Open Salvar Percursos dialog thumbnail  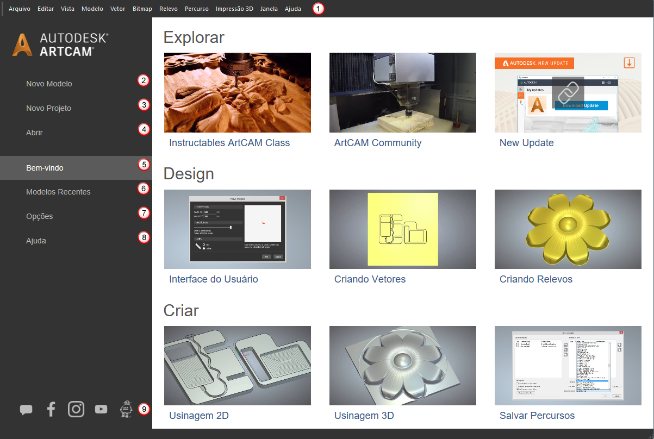568,366
